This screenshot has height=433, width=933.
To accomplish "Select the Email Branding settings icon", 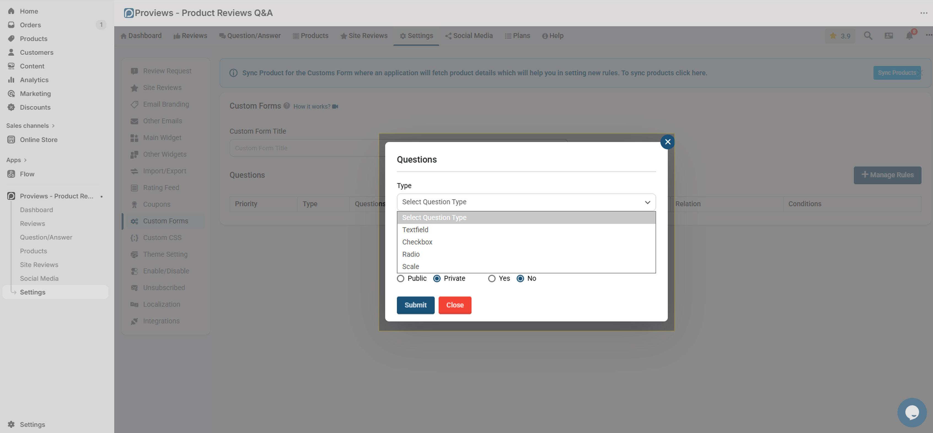I will 134,104.
